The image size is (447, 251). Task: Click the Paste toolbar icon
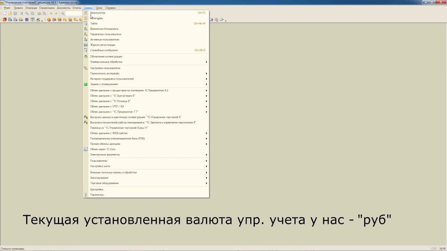[x=32, y=14]
